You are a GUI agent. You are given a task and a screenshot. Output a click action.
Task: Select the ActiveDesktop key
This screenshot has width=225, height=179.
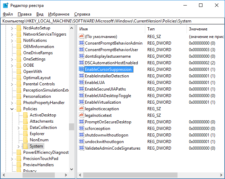43,115
